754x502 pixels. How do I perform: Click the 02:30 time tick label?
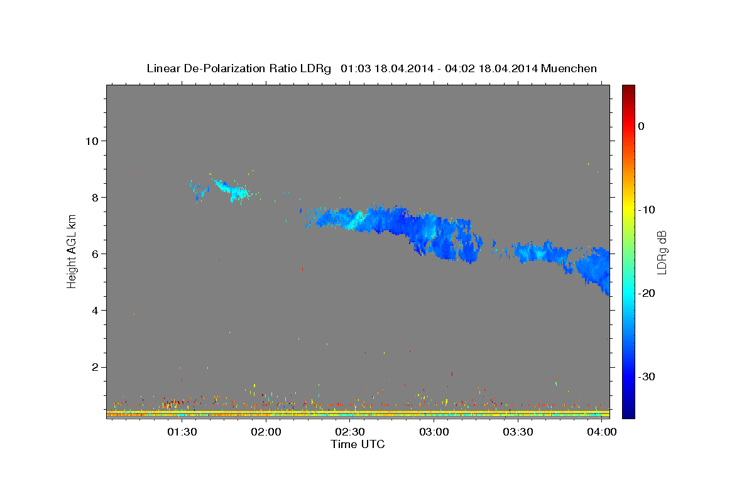click(350, 432)
